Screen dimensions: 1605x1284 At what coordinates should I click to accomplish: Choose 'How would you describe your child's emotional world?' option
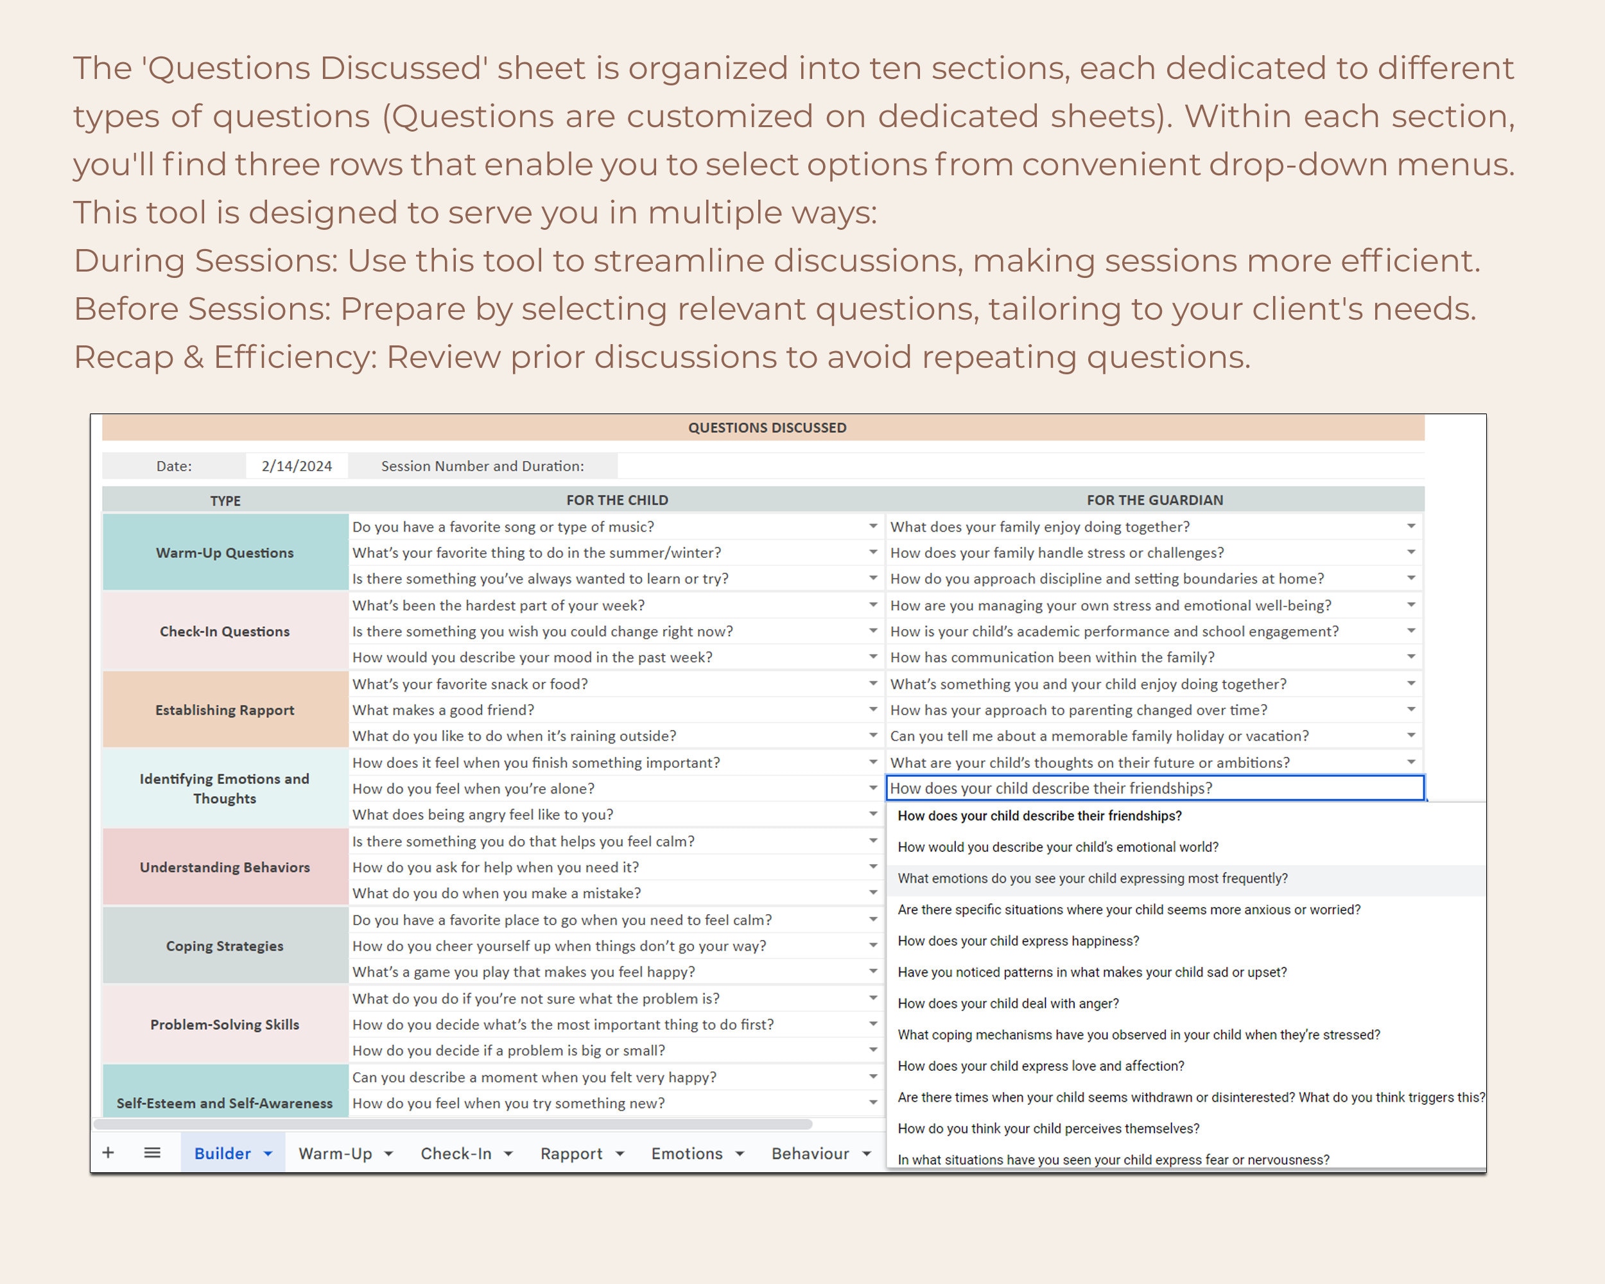coord(1185,847)
